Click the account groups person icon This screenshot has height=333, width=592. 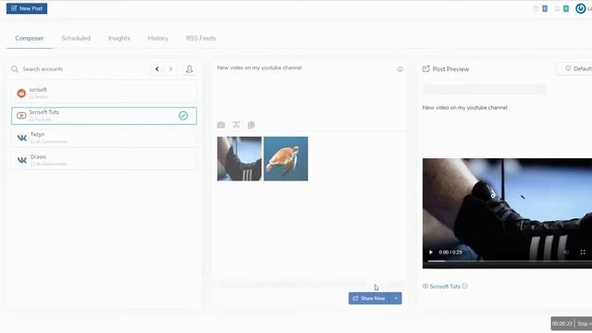(x=190, y=69)
